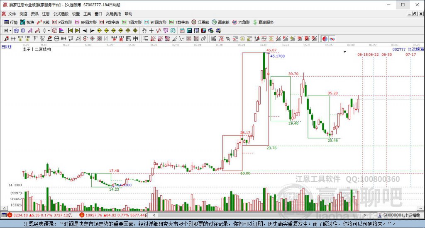Click the yellow left-arrow diamond icon
425x228 pixels.
coord(99,31)
